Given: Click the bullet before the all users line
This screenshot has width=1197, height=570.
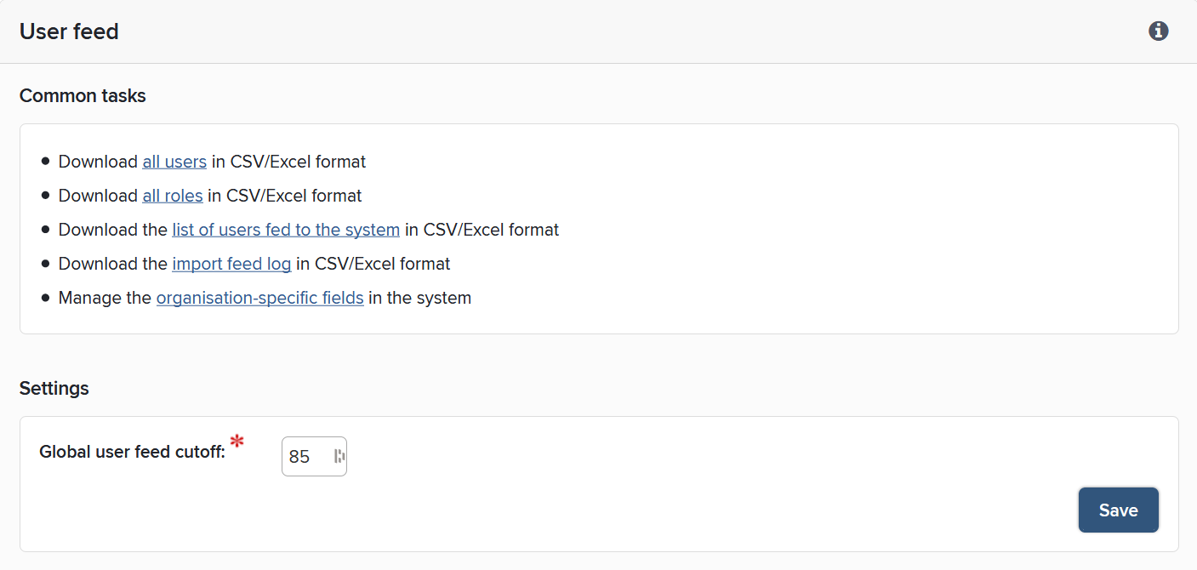Looking at the screenshot, I should click(x=45, y=162).
